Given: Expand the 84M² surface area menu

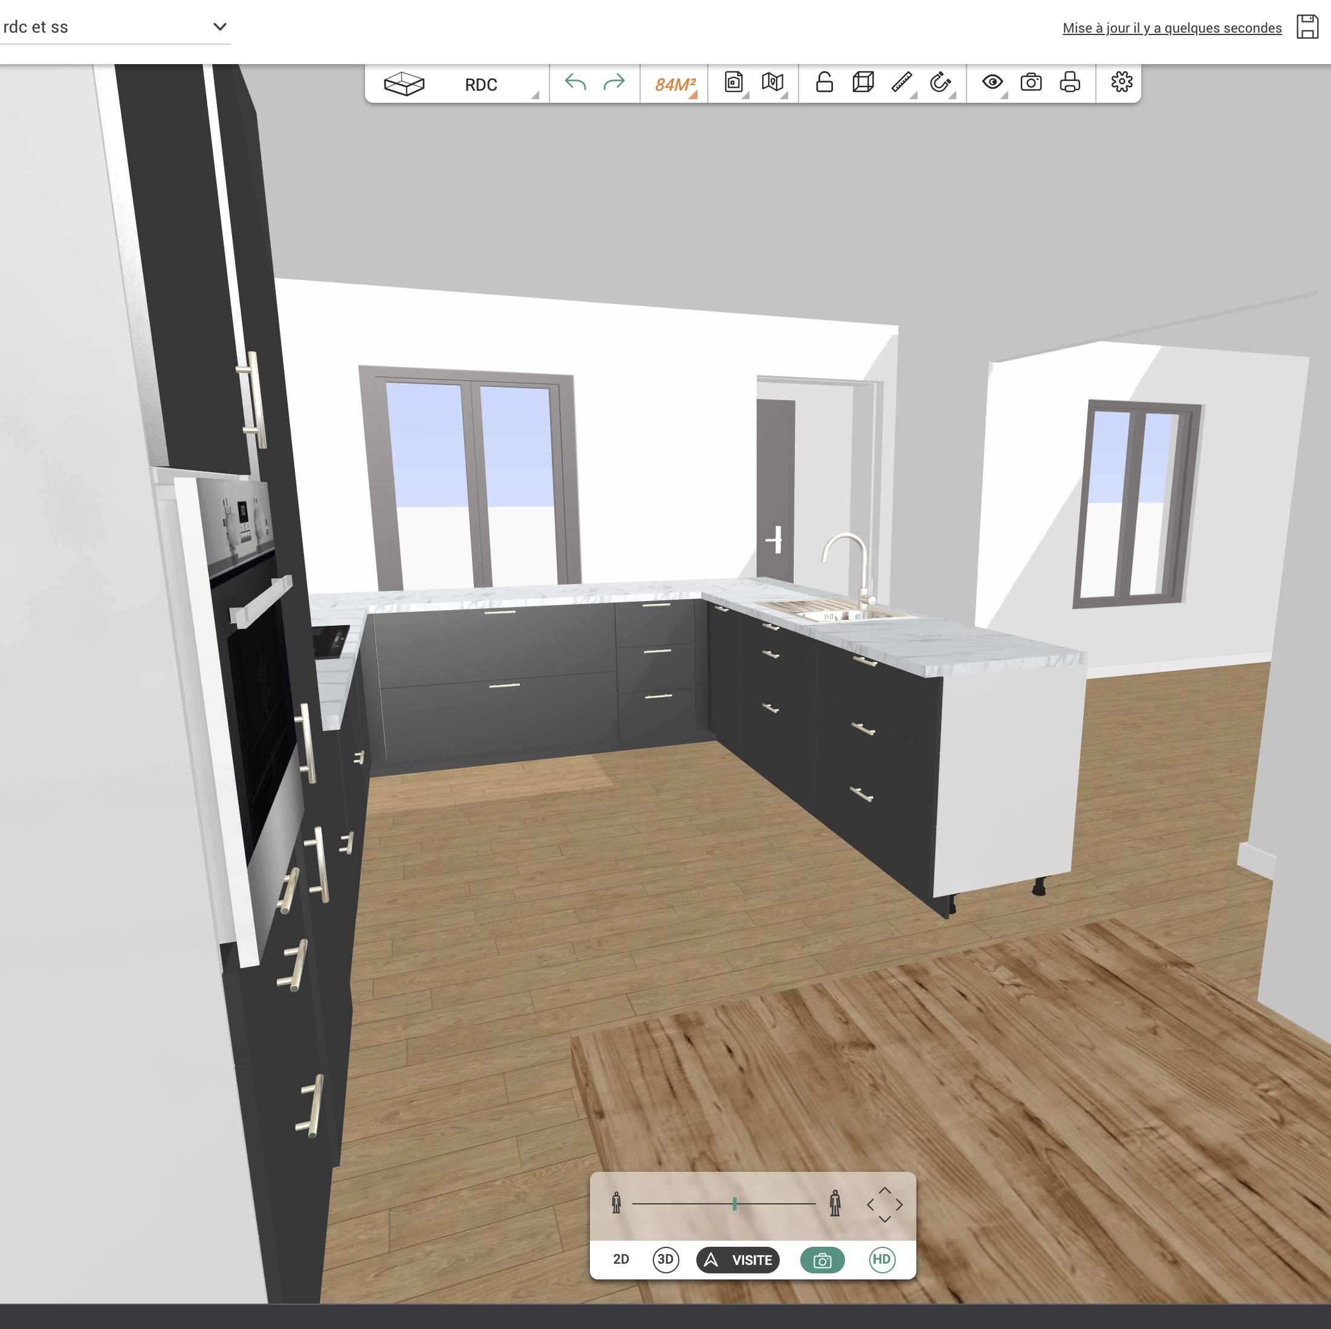Looking at the screenshot, I should point(675,85).
